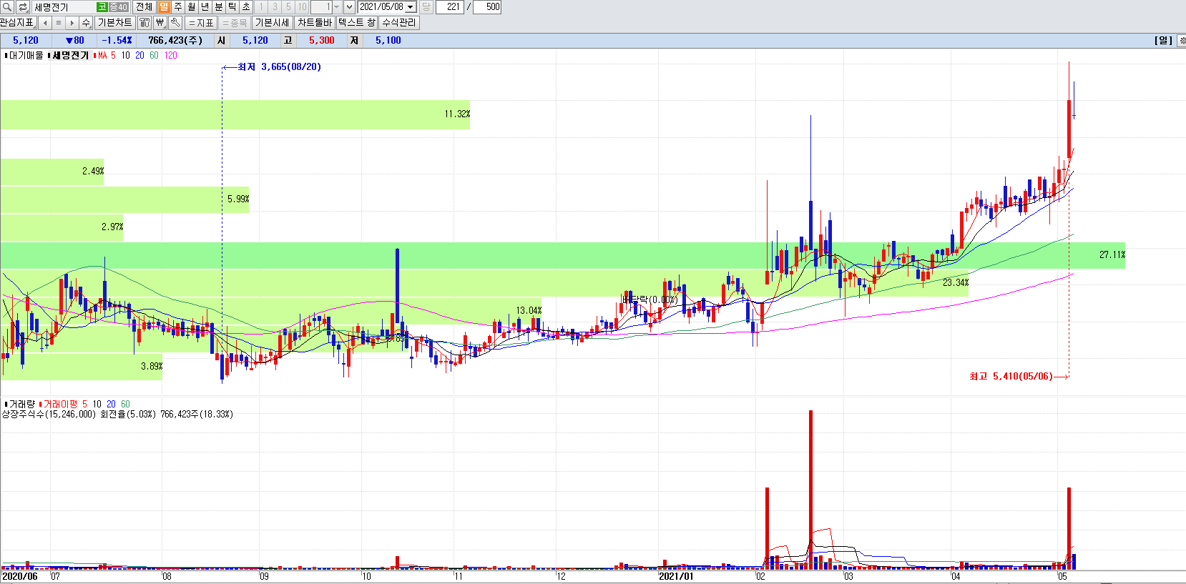Switch to 년 yearly period
The width and height of the screenshot is (1186, 584).
coord(205,7)
